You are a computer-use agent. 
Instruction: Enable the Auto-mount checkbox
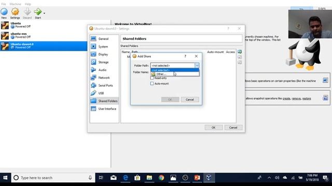coord(152,84)
